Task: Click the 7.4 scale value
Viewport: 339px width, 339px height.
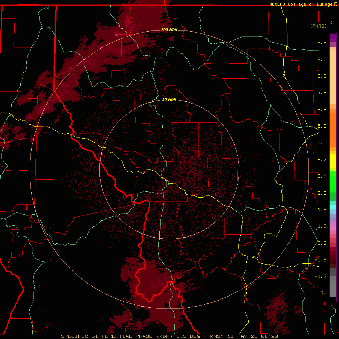Action: coord(322,93)
